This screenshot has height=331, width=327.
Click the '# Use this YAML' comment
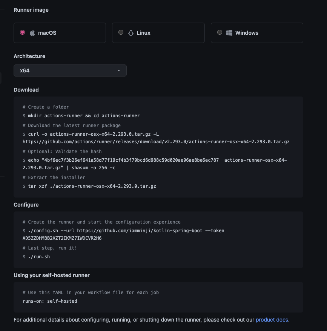[x=91, y=293]
